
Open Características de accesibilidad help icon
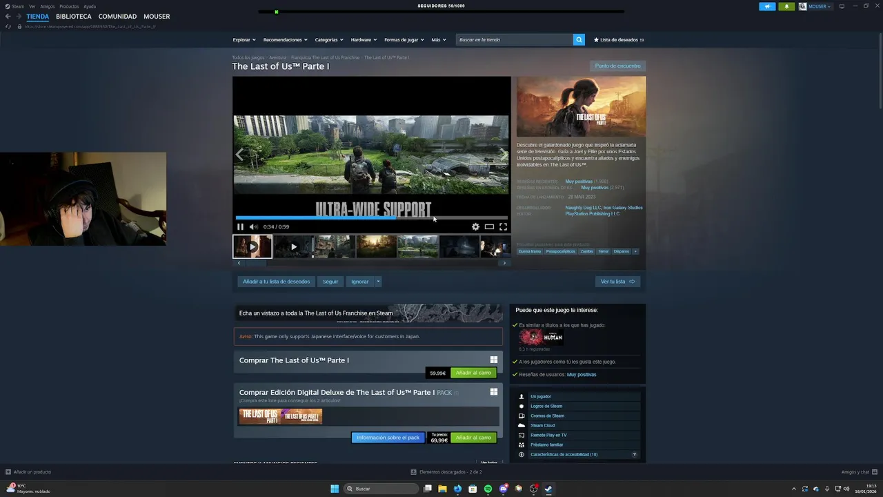[x=634, y=454]
